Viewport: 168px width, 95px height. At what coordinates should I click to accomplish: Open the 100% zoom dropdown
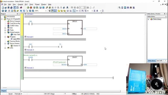46,11
